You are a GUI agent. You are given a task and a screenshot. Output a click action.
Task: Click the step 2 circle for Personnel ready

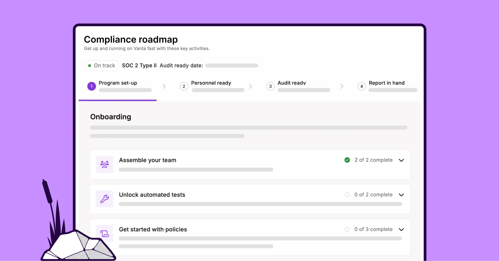pos(184,86)
